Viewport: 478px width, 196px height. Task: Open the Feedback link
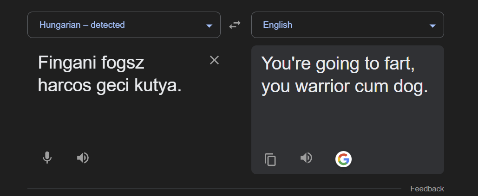coord(427,189)
